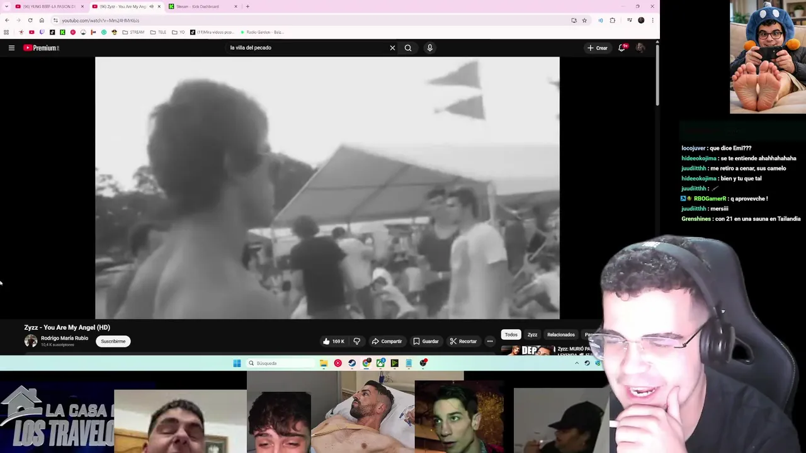Image resolution: width=806 pixels, height=453 pixels.
Task: Open the media control icon in toolbar
Action: (x=629, y=20)
